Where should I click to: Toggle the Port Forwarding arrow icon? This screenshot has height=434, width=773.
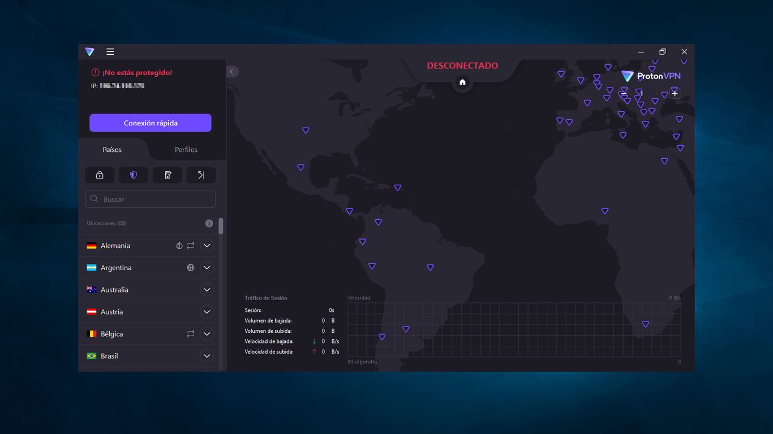[x=201, y=175]
